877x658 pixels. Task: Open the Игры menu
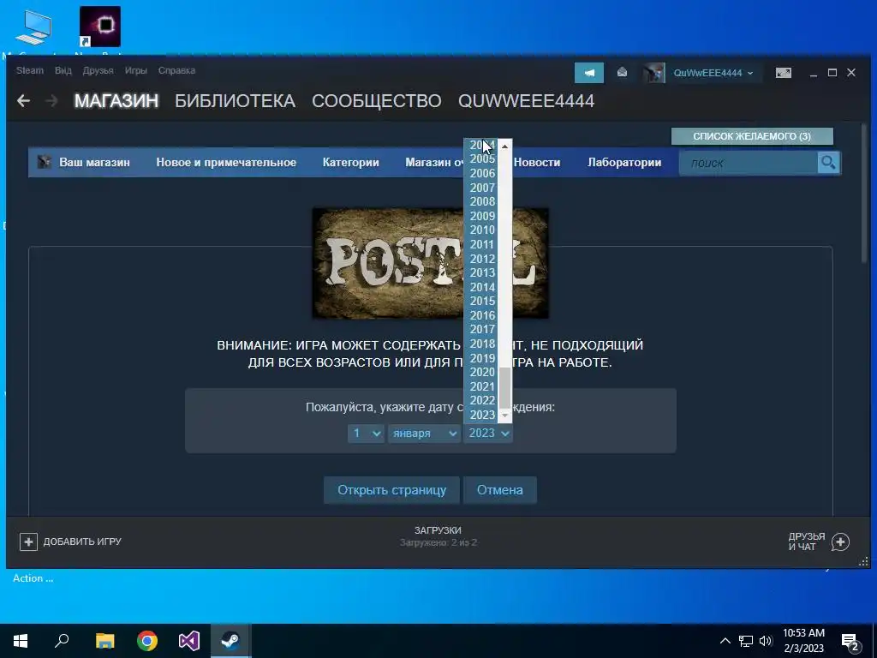tap(136, 70)
